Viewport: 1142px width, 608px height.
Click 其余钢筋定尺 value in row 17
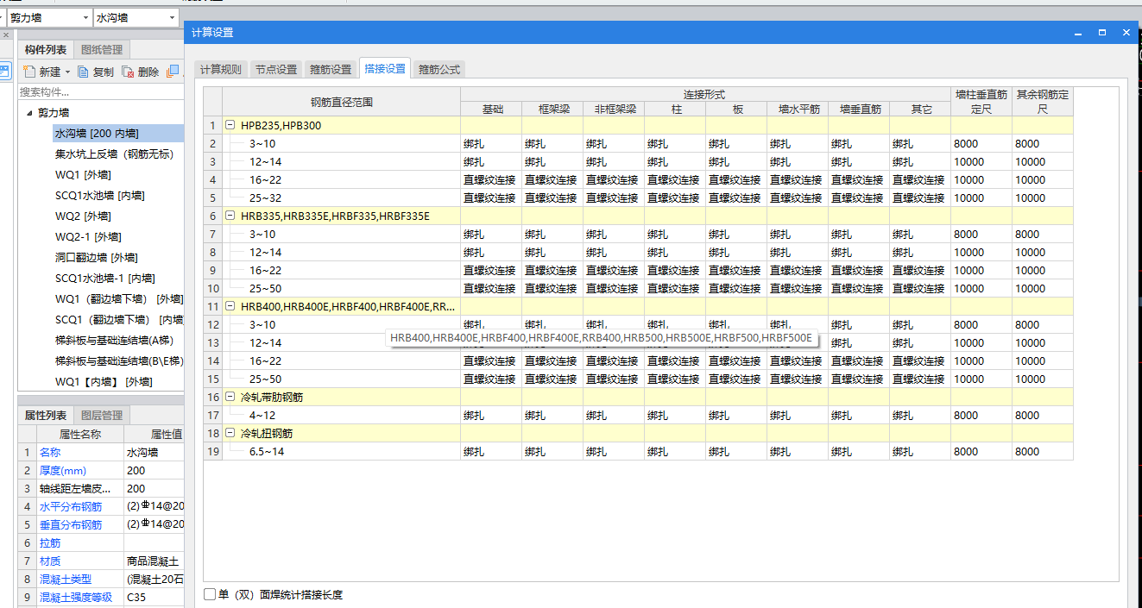1043,416
